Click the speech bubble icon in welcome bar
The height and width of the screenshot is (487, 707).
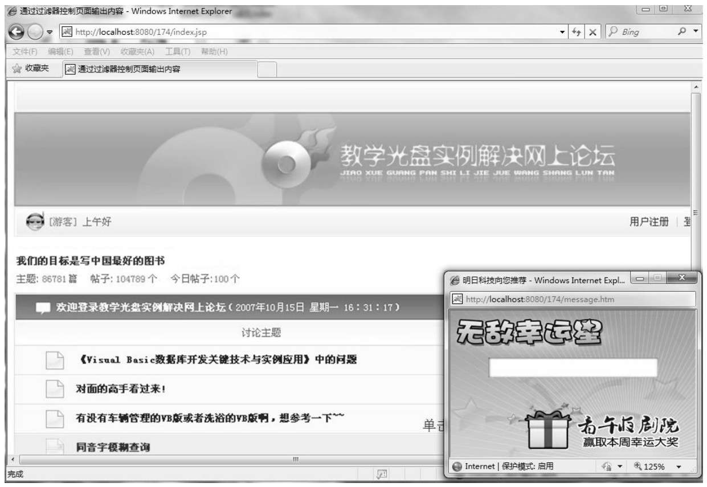(43, 308)
